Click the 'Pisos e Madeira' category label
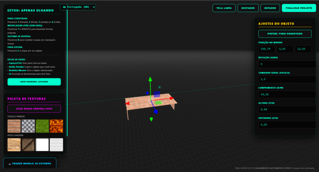The width and height of the screenshot is (319, 172). tap(16, 135)
